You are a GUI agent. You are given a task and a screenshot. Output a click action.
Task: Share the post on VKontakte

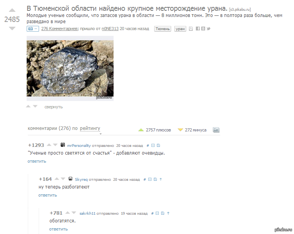coord(203,29)
